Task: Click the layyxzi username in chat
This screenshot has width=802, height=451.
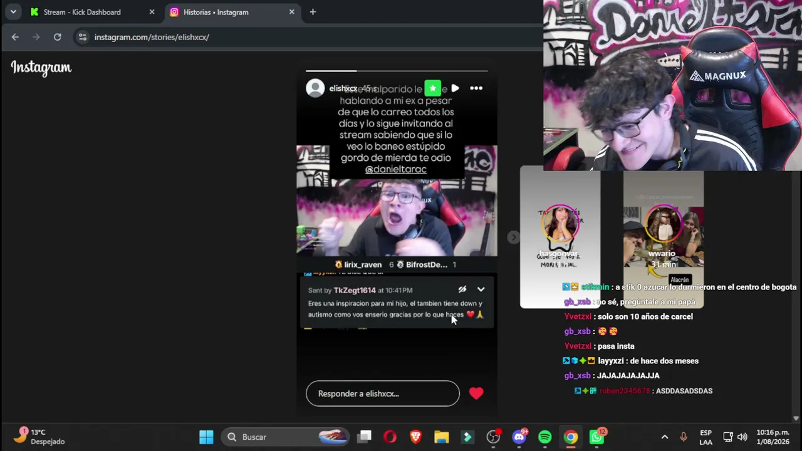Action: coord(611,361)
